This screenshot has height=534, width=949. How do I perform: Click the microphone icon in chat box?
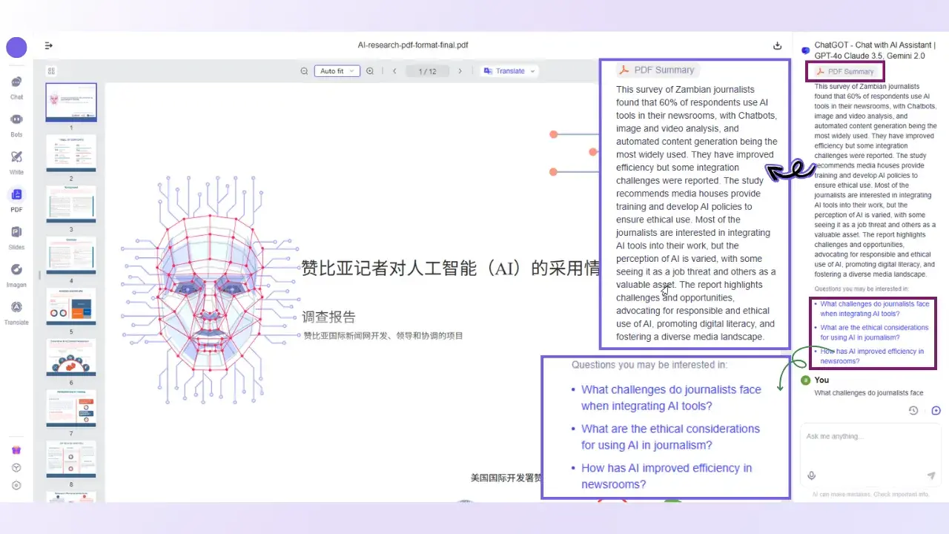pyautogui.click(x=812, y=475)
